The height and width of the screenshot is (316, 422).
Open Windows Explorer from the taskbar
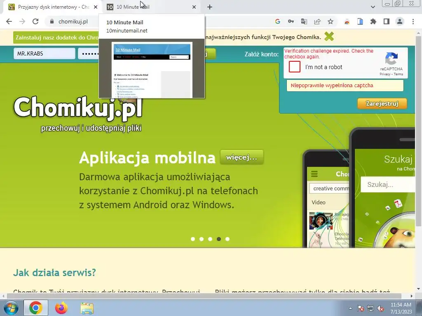coord(87,308)
